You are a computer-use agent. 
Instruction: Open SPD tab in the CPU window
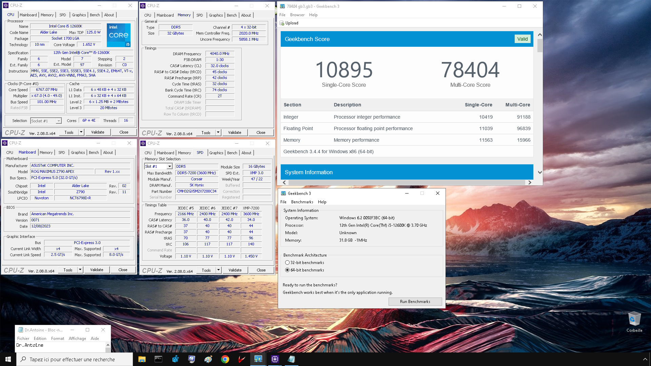63,15
